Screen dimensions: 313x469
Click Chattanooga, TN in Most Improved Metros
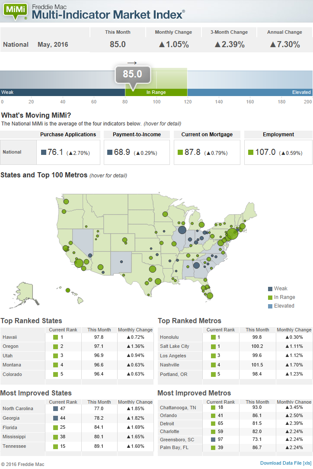point(178,408)
